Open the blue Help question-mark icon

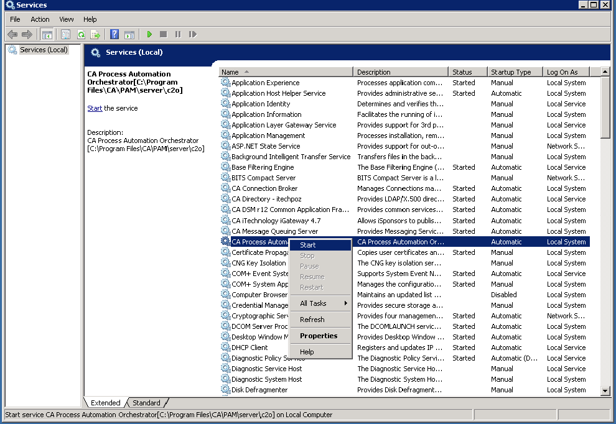click(x=114, y=35)
